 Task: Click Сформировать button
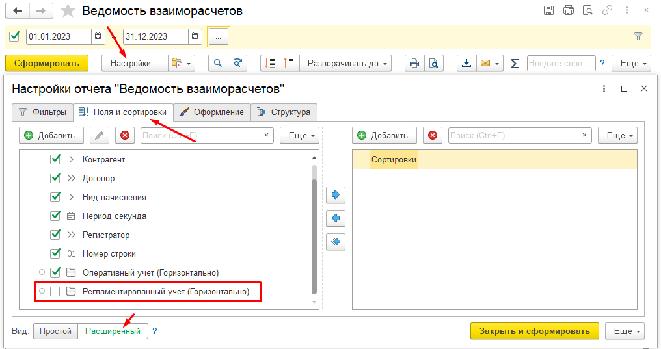tap(47, 63)
